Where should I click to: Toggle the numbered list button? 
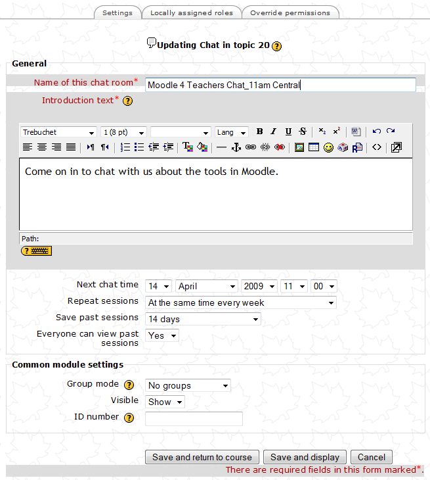tap(125, 147)
